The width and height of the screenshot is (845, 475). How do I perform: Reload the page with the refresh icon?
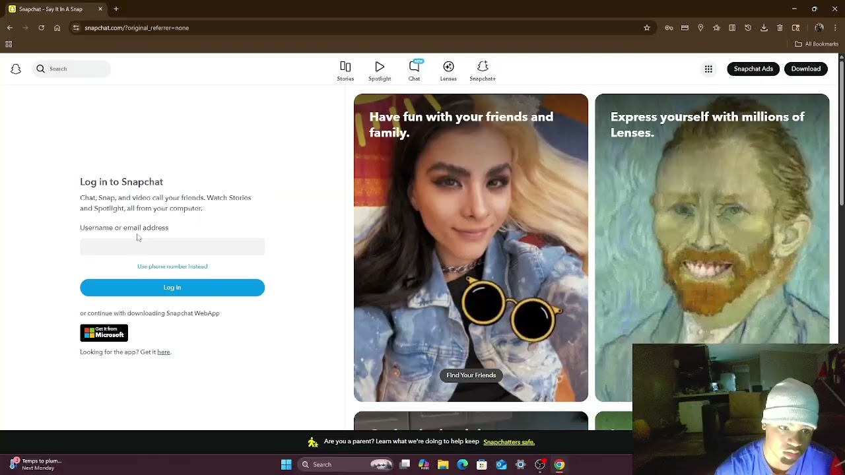(41, 28)
